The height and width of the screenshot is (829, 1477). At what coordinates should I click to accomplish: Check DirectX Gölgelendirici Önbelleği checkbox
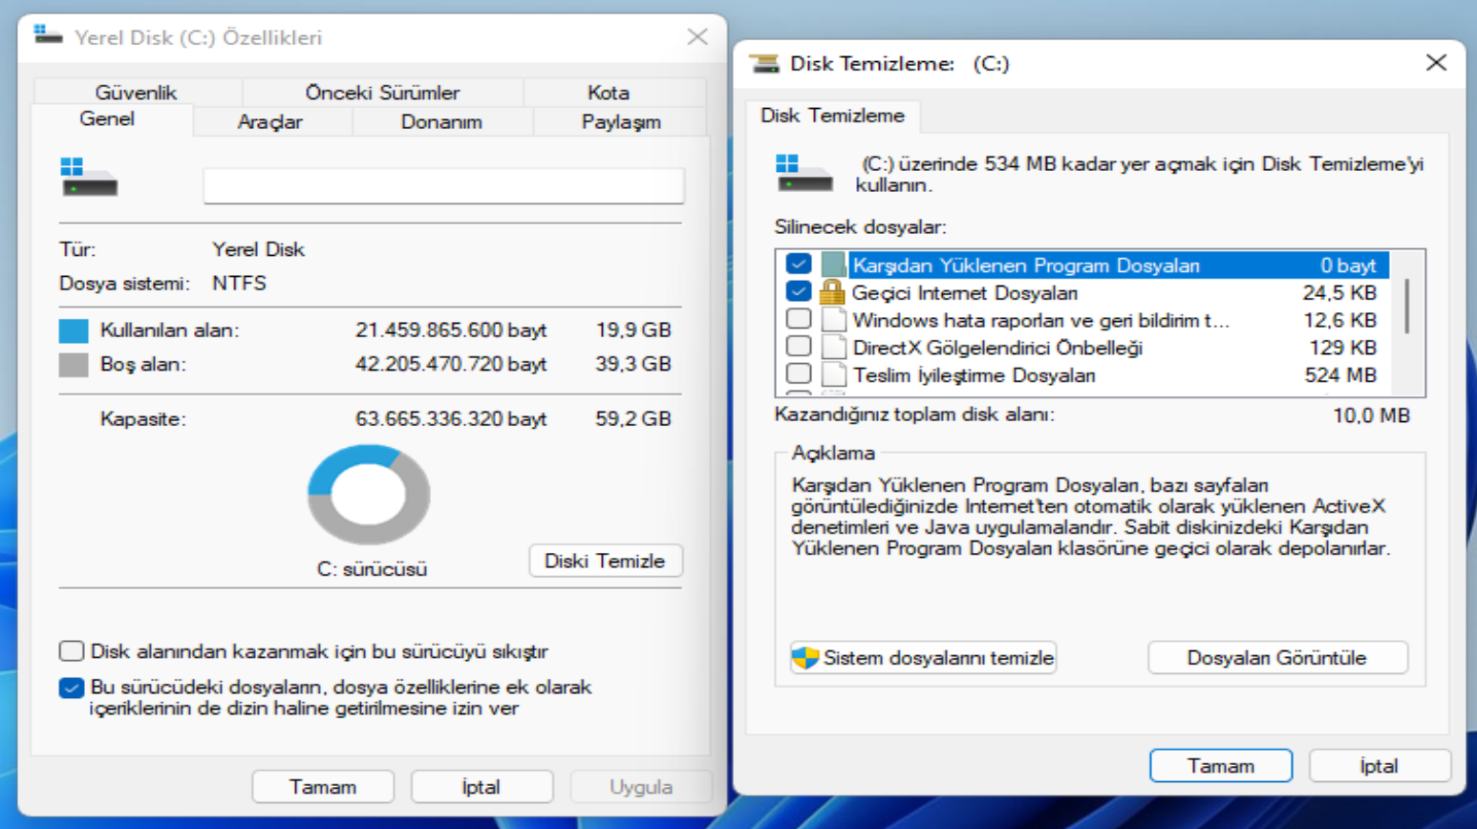799,347
